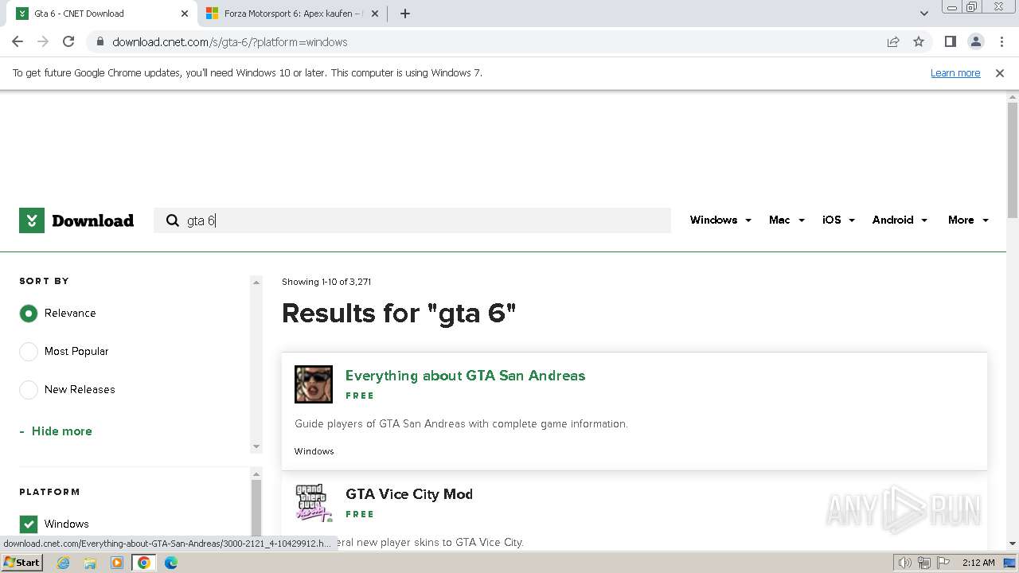Bookmark this tab with the star
1019x573 pixels.
pos(919,42)
